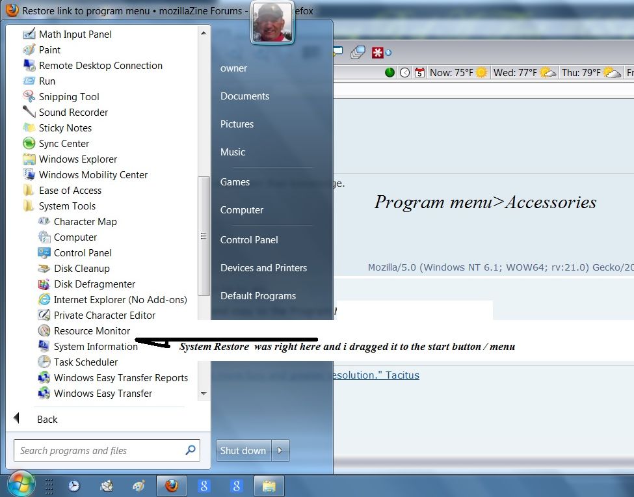Open Private Character Editor icon
The height and width of the screenshot is (497, 634).
click(44, 315)
